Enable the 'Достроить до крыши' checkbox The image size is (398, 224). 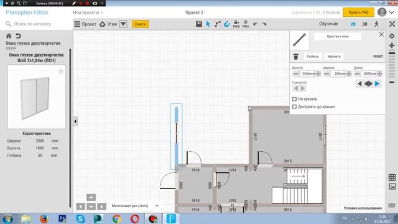click(294, 106)
